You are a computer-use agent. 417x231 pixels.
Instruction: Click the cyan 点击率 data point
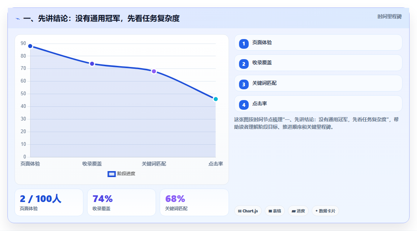click(x=216, y=99)
